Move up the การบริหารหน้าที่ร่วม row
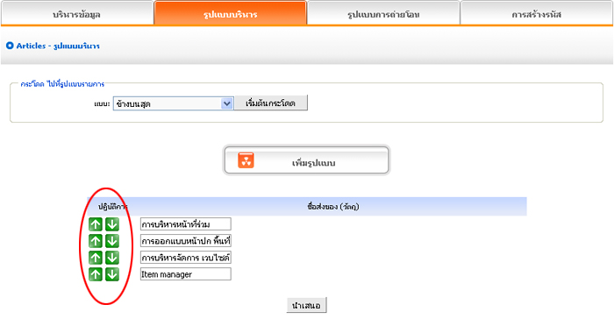The width and height of the screenshot is (614, 319). click(95, 224)
